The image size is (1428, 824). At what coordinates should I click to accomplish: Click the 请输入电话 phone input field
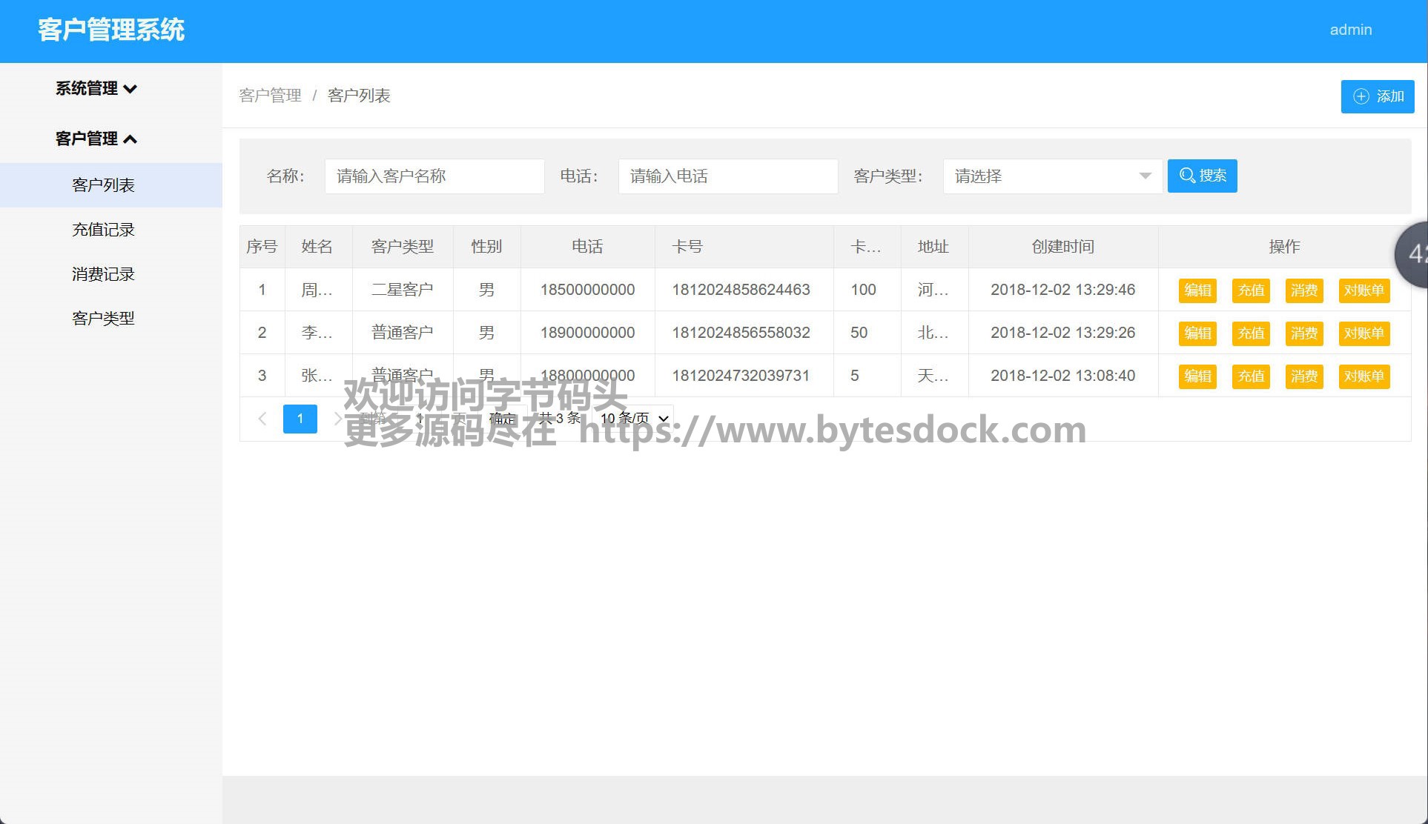coord(727,176)
